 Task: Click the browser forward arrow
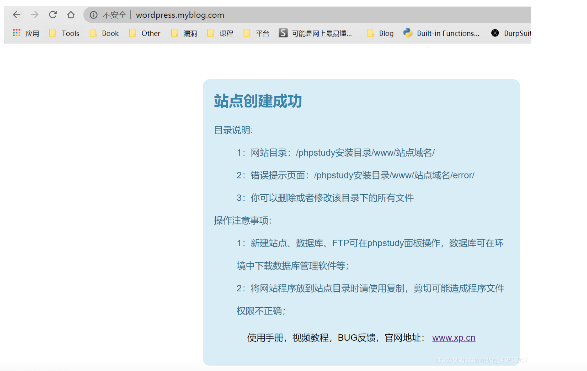pos(35,15)
